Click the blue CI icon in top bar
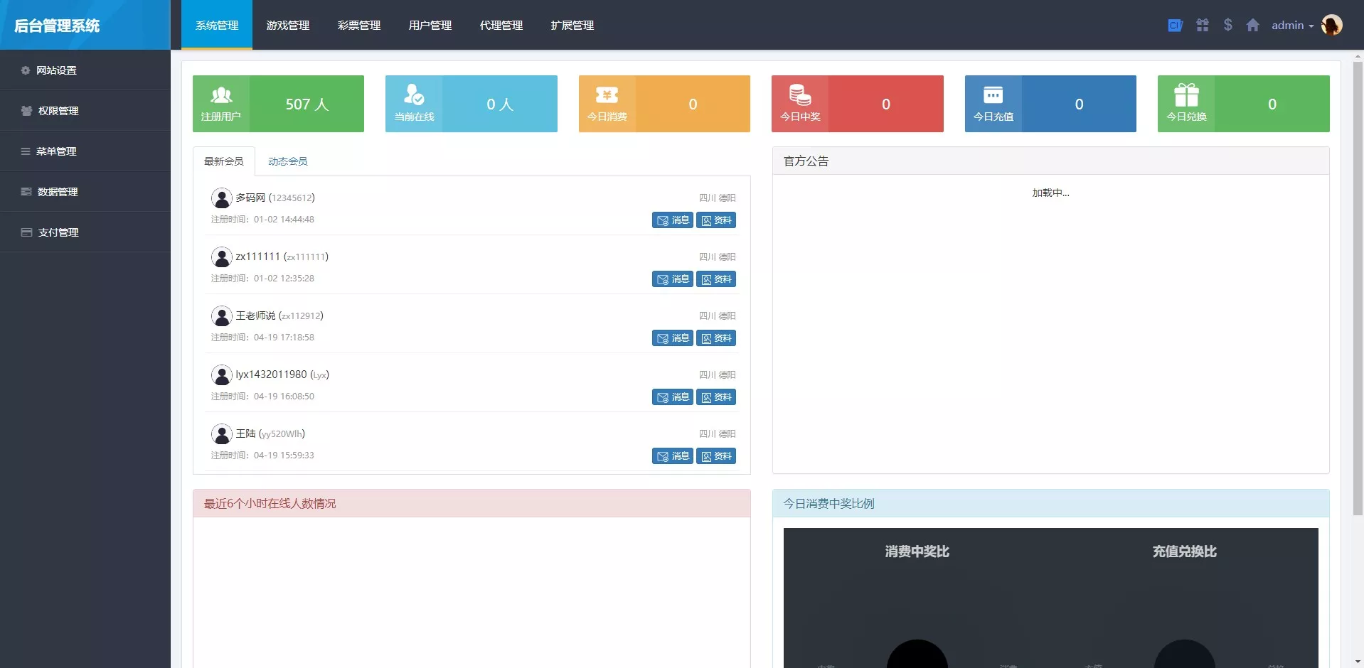The height and width of the screenshot is (668, 1364). coord(1175,25)
